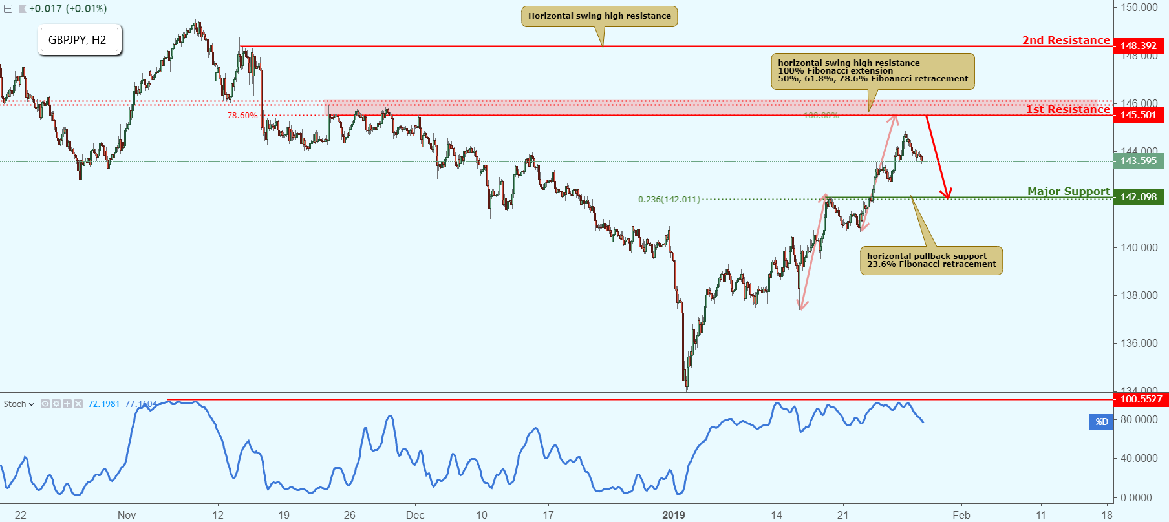Collapse the chart legend with the minus box

click(x=8, y=9)
